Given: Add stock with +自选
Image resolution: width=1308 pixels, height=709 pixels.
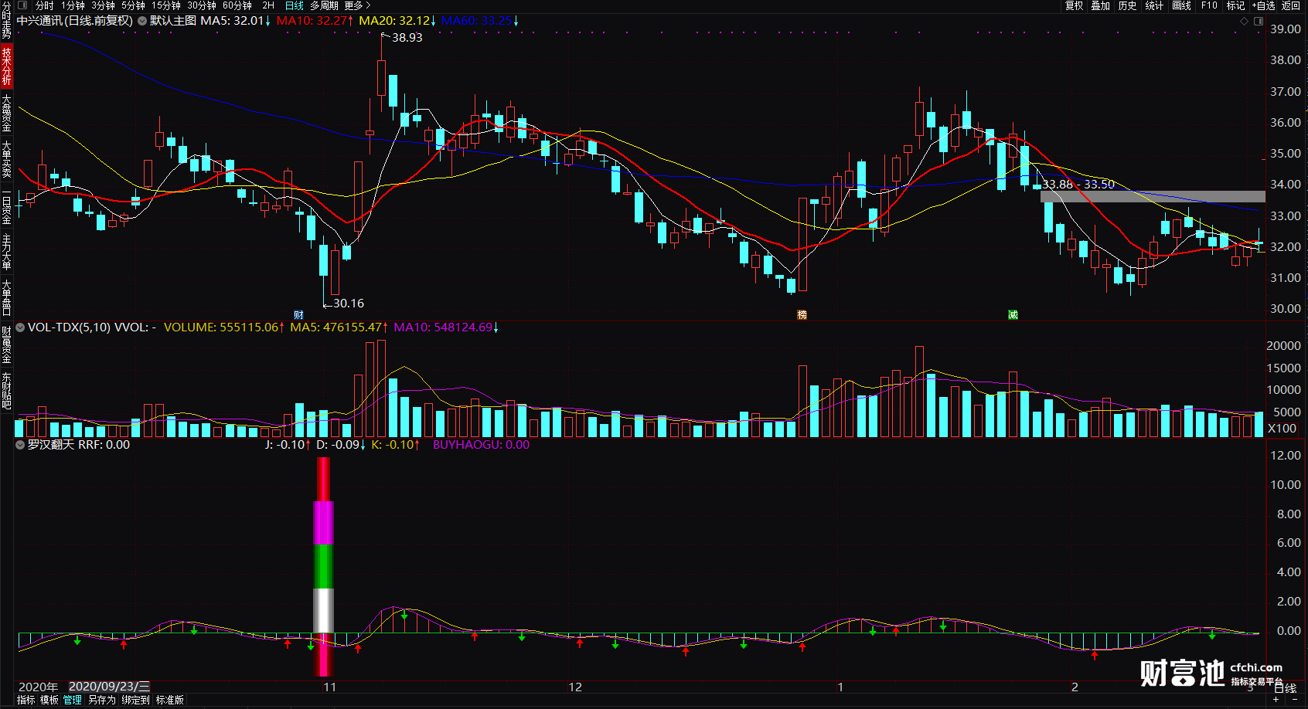Looking at the screenshot, I should pyautogui.click(x=1264, y=5).
